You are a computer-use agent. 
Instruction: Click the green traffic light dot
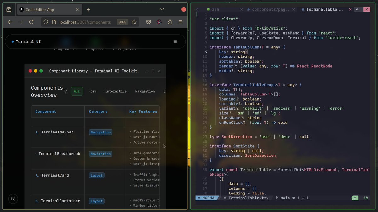click(41, 71)
